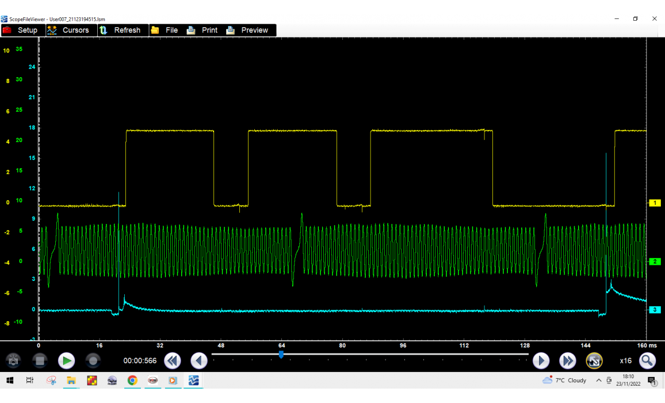Click the Refresh button

(120, 30)
